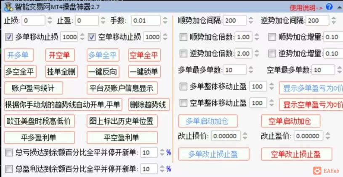Toggle 多单移动止损 checkbox
The width and height of the screenshot is (343, 177).
pyautogui.click(x=9, y=37)
